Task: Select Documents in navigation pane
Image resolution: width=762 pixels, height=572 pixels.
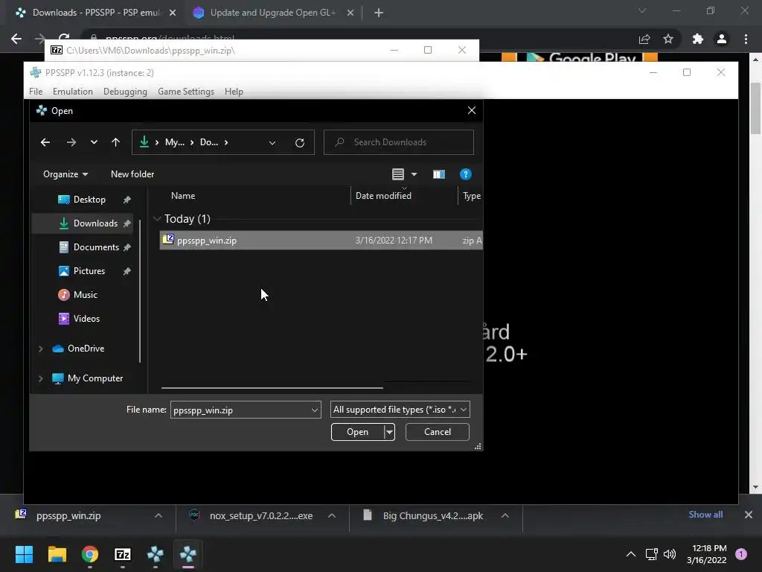Action: click(x=96, y=247)
